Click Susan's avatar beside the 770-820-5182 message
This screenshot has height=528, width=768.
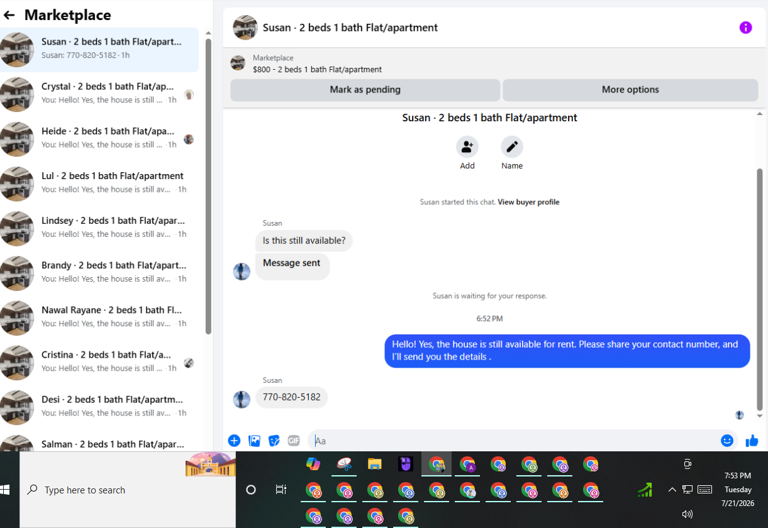point(242,399)
